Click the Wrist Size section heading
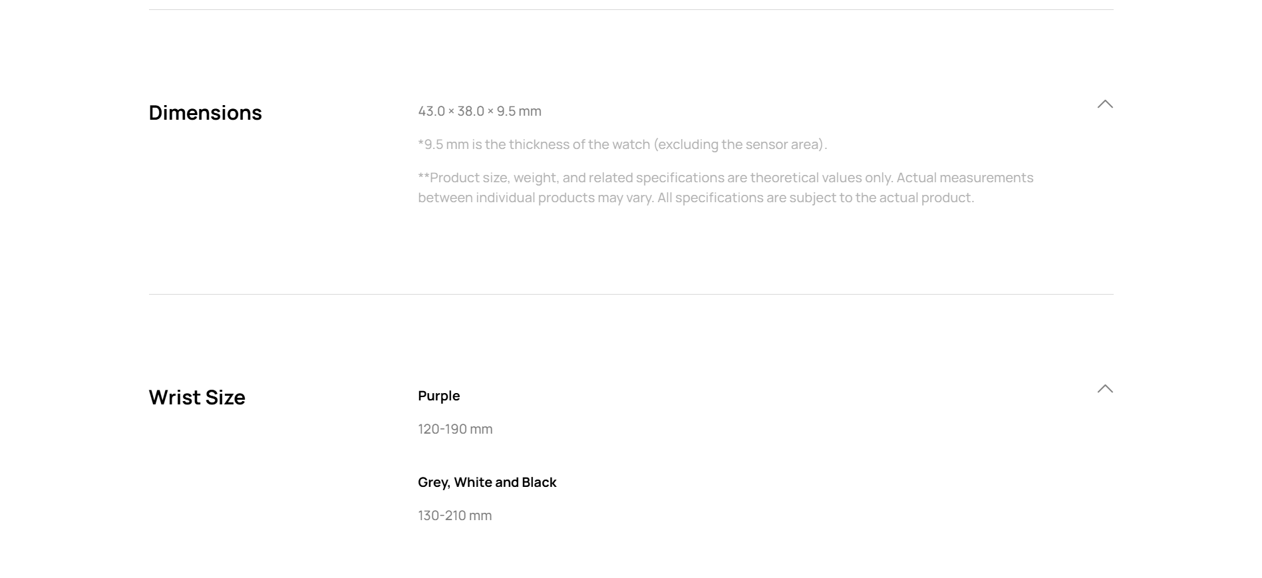The height and width of the screenshot is (578, 1262). (197, 397)
